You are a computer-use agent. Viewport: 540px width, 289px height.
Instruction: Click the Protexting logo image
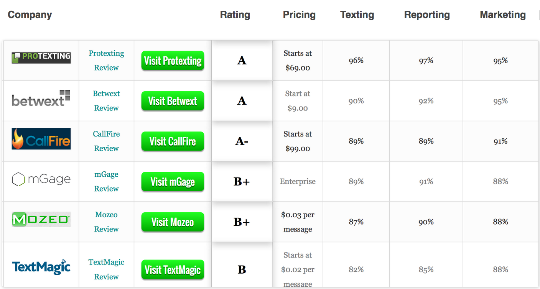41,57
